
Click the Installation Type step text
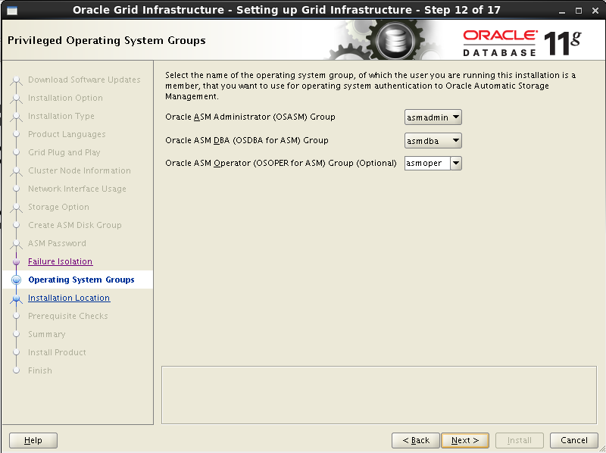[x=61, y=116]
